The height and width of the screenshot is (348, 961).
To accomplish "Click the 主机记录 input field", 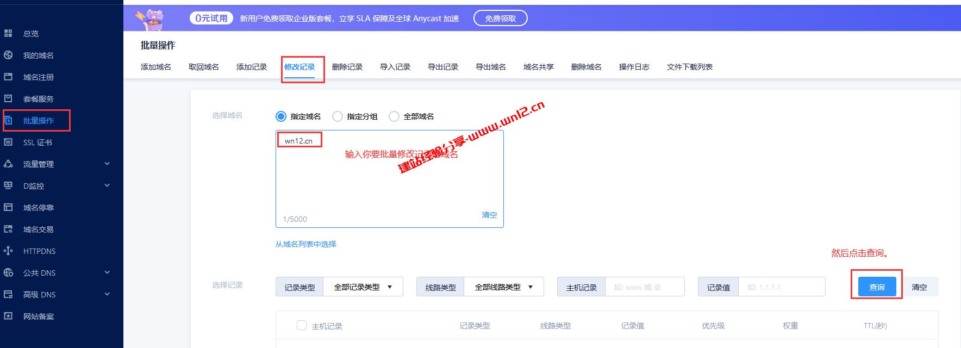I will (645, 287).
